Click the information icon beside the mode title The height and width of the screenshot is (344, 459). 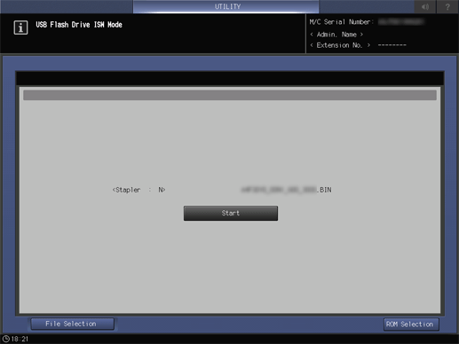(x=20, y=27)
